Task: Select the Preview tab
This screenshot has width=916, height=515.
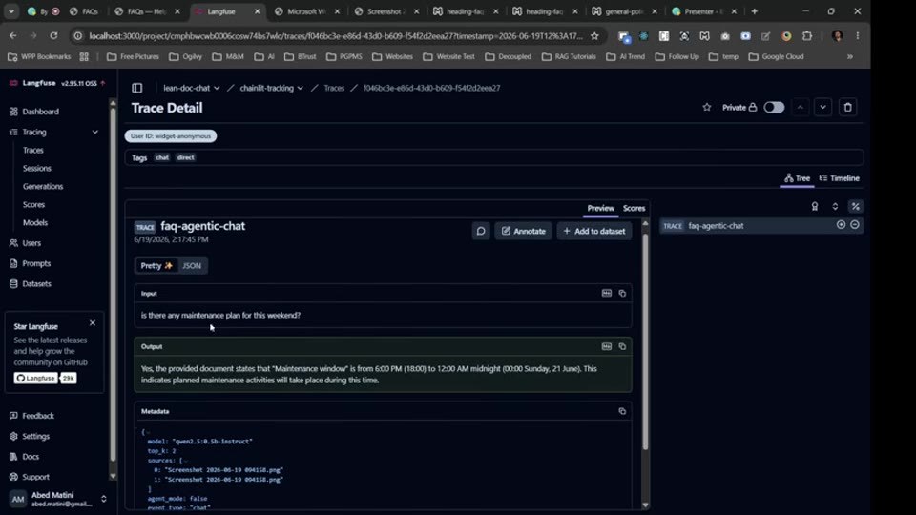Action: coord(600,209)
